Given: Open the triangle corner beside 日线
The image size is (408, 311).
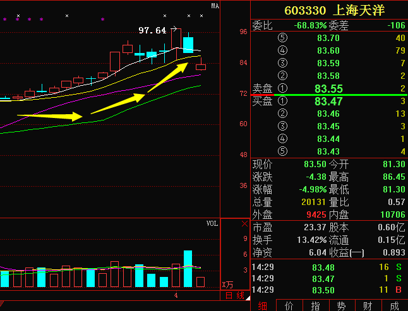Looking at the screenshot, I should click(248, 298).
